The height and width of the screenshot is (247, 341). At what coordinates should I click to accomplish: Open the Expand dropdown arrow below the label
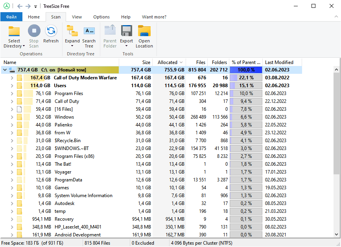(x=72, y=46)
